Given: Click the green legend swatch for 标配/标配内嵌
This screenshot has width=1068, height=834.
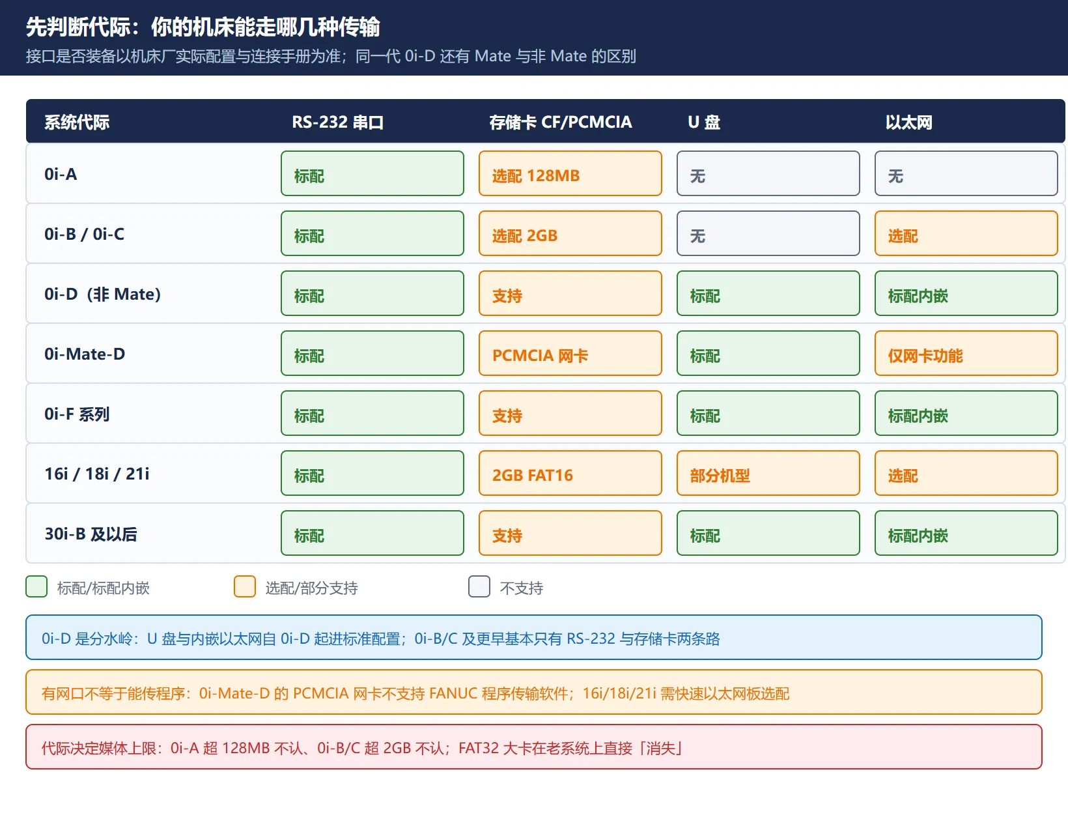Looking at the screenshot, I should [x=36, y=586].
